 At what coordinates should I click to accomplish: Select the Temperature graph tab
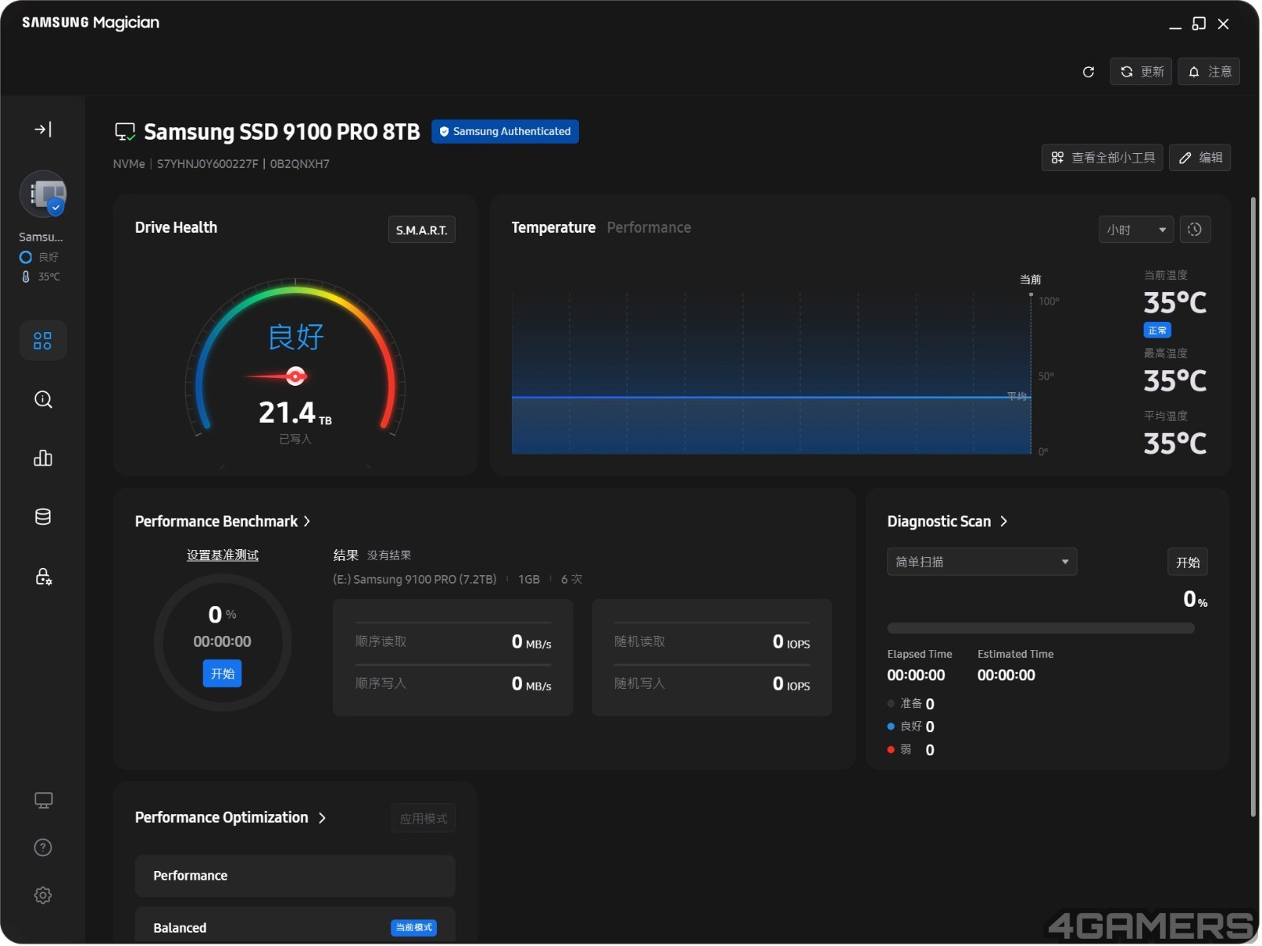[x=554, y=228]
